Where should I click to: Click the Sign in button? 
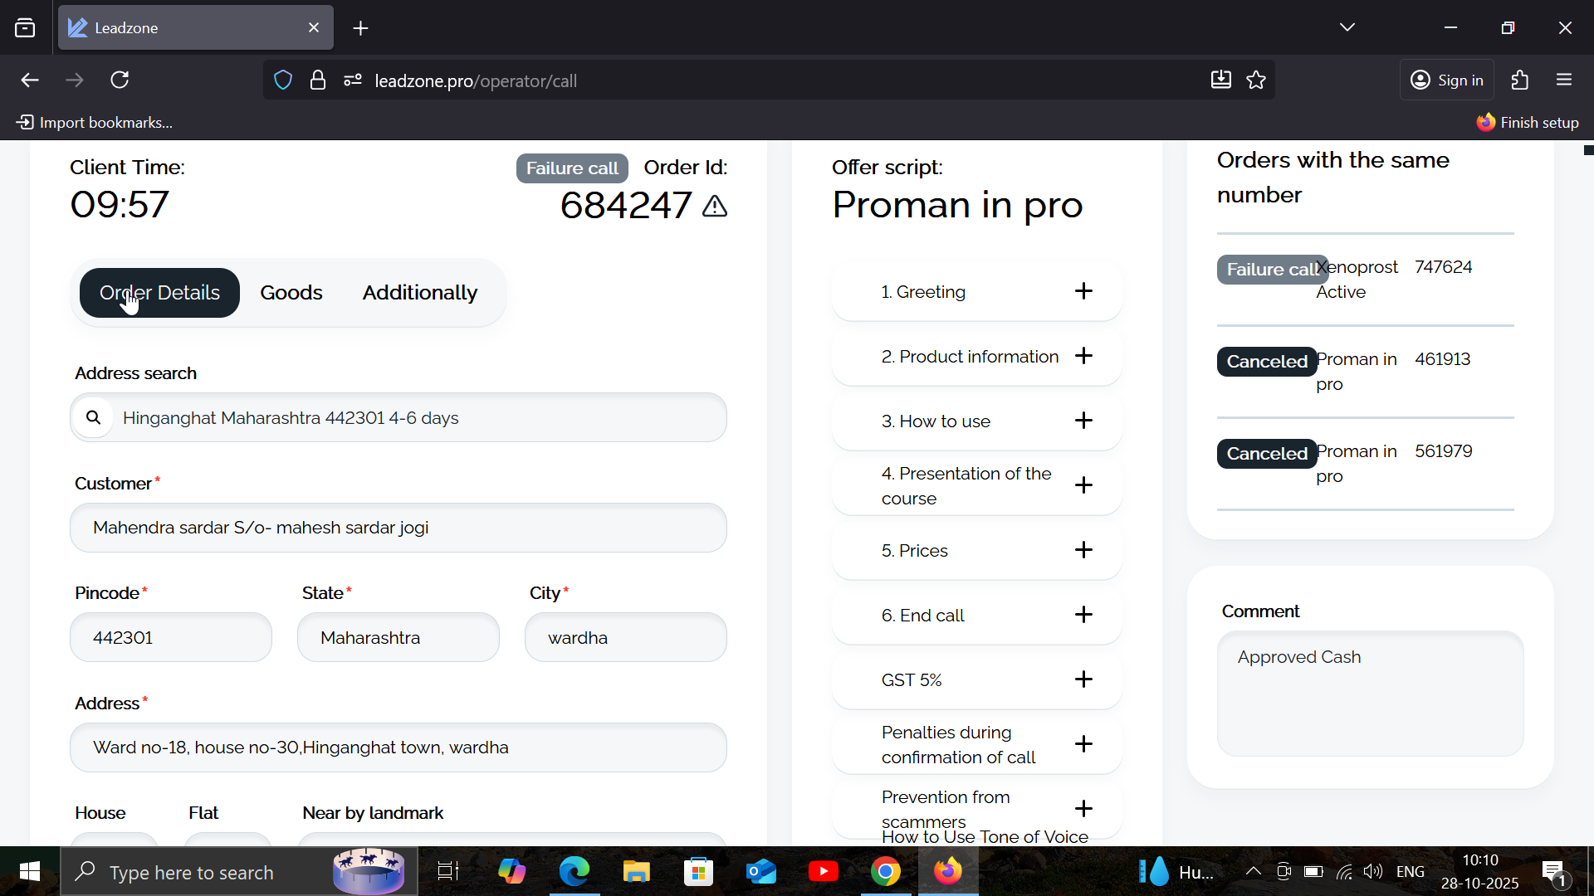[1447, 80]
